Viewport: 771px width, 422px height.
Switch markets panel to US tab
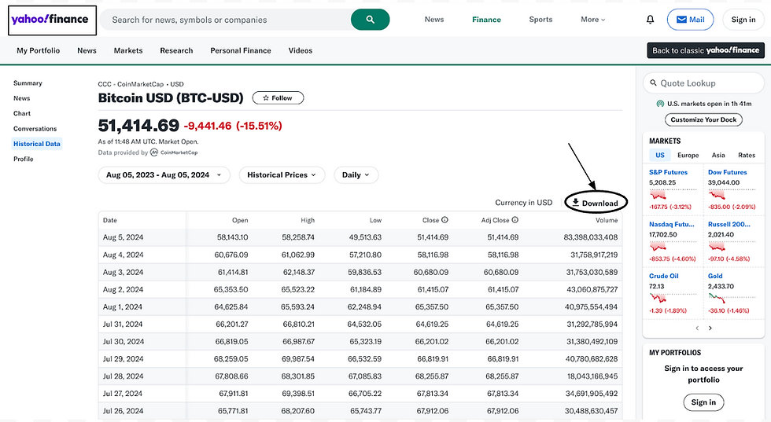[660, 156]
